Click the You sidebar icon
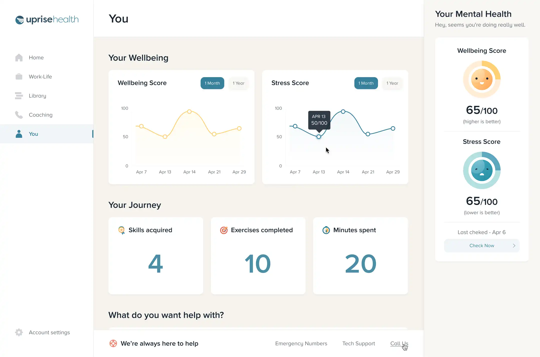 pyautogui.click(x=19, y=134)
